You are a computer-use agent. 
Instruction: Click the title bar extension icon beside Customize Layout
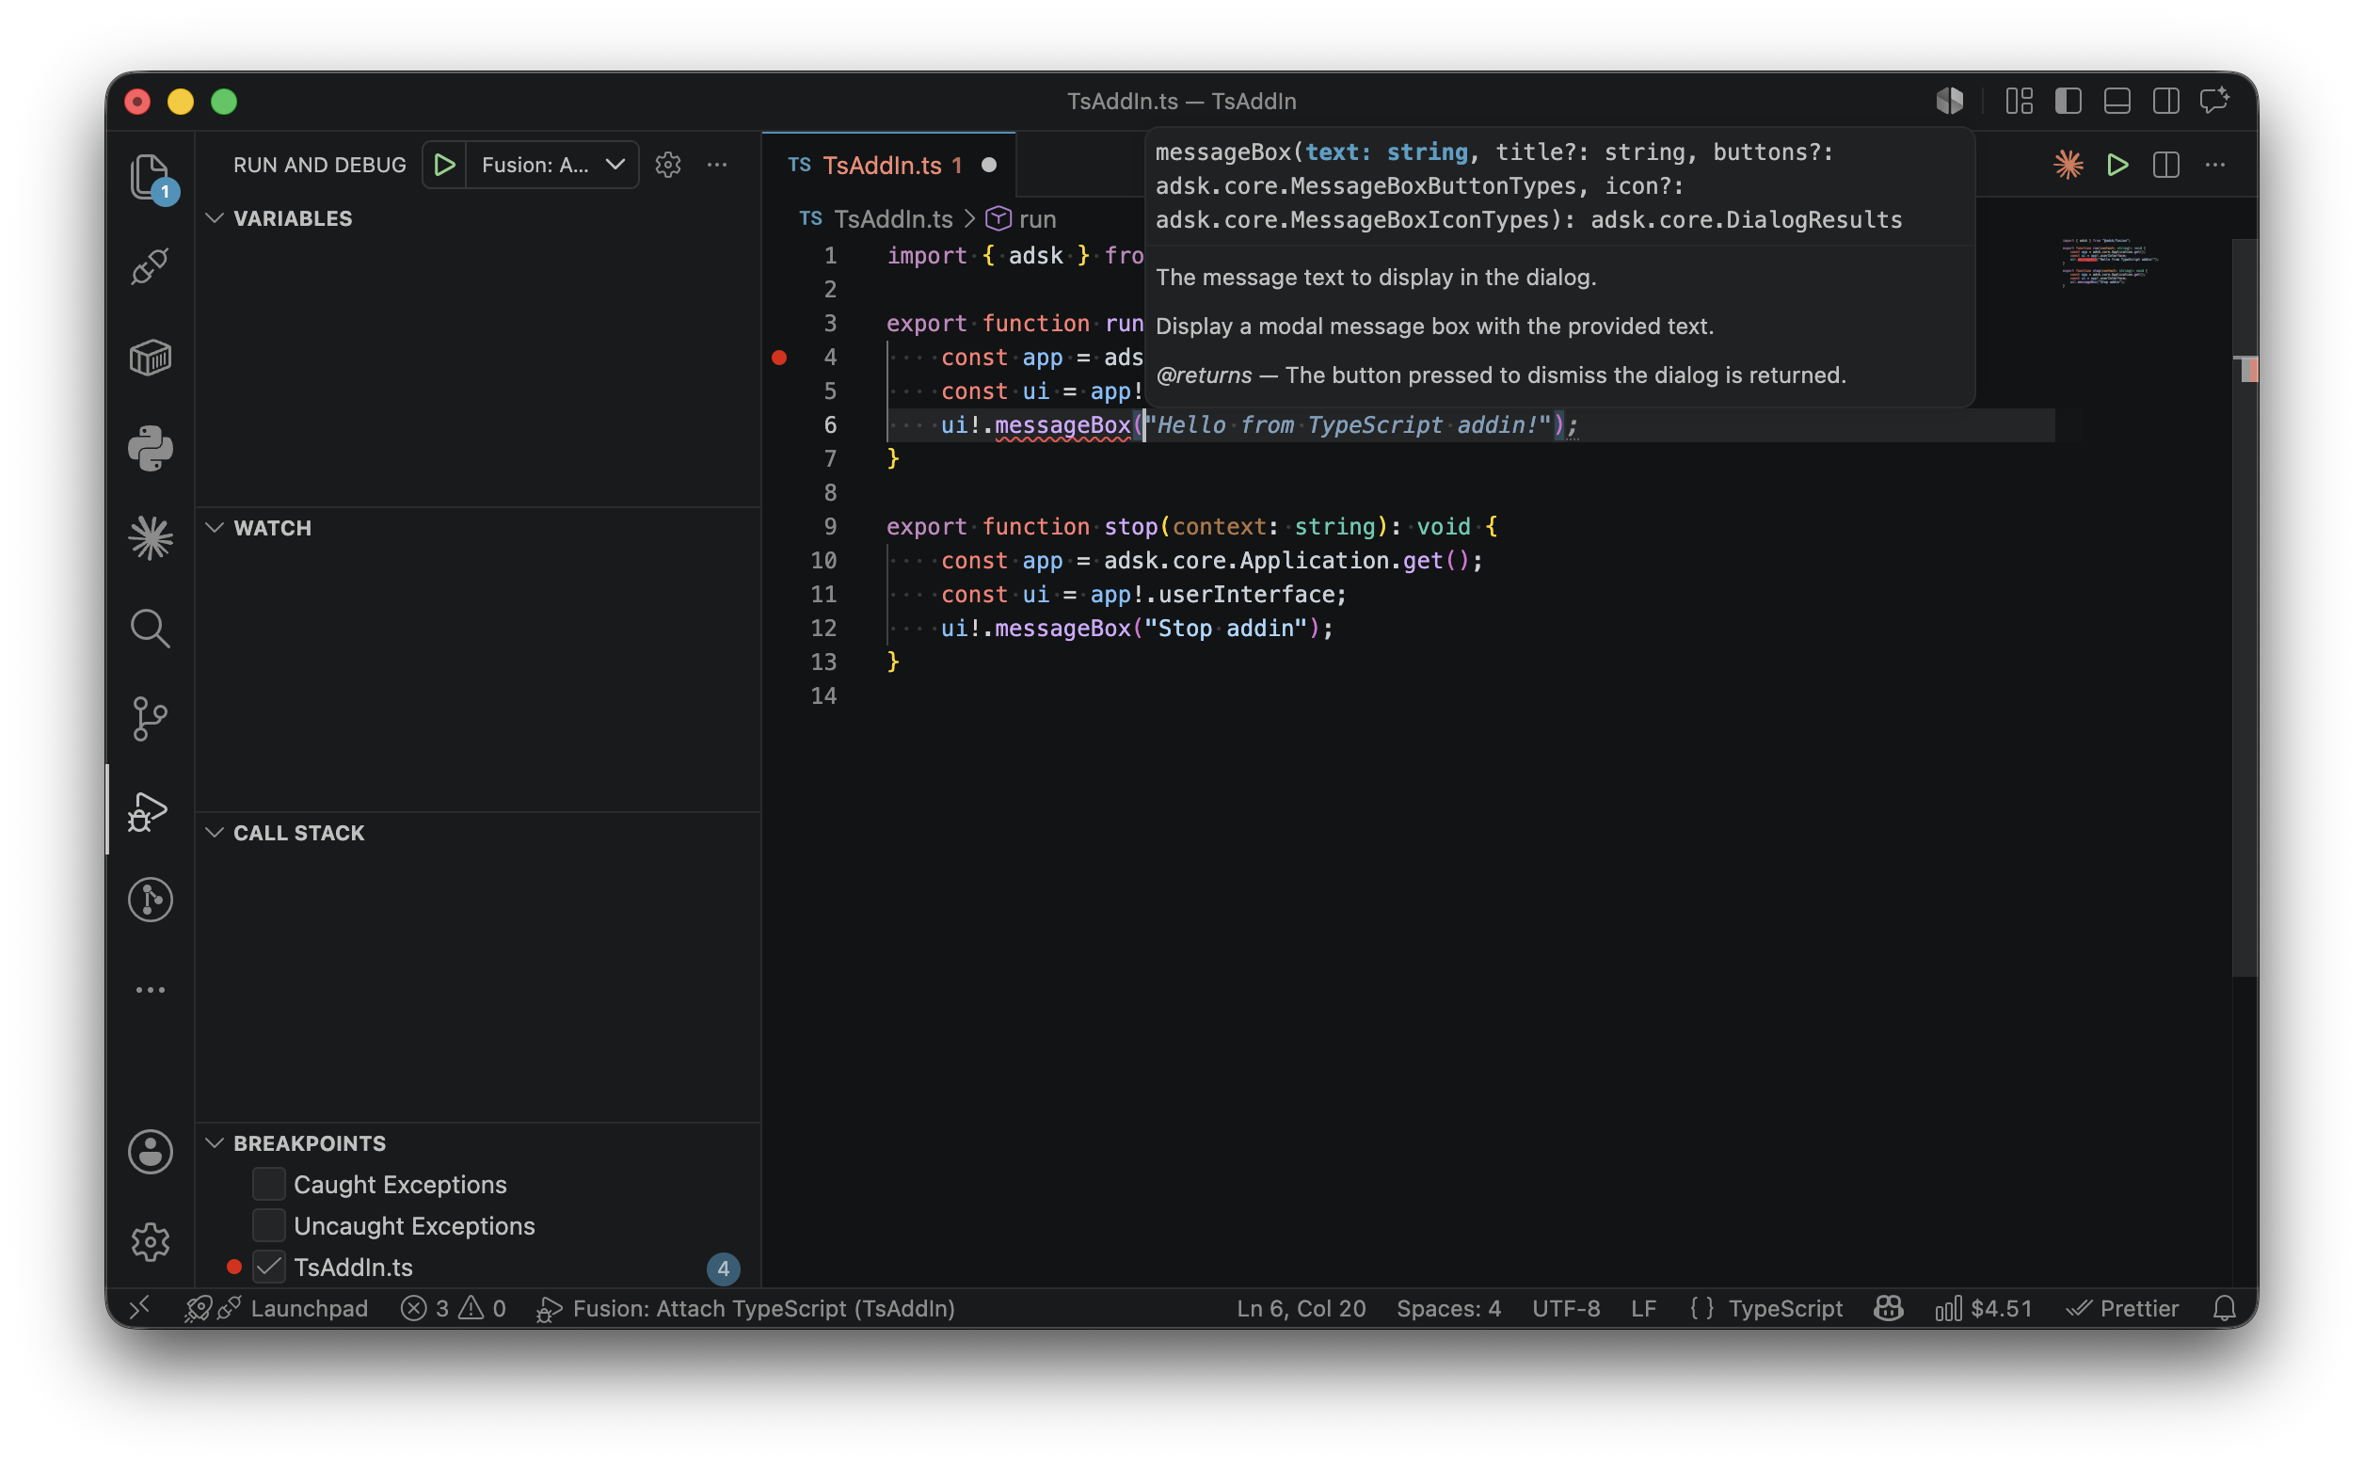(1949, 101)
